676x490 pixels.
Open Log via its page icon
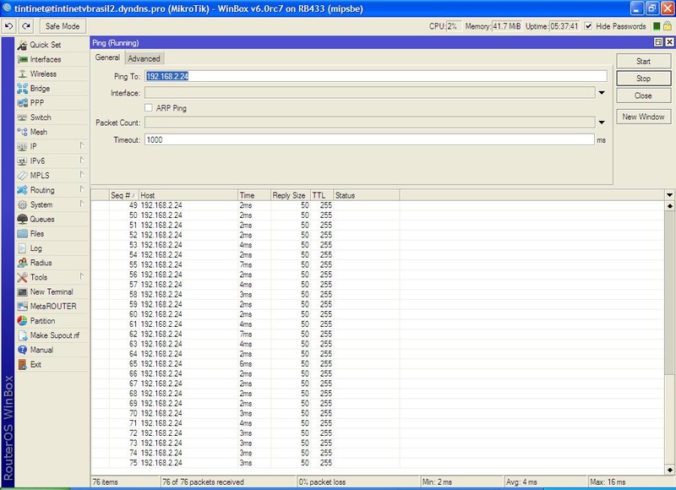point(23,248)
